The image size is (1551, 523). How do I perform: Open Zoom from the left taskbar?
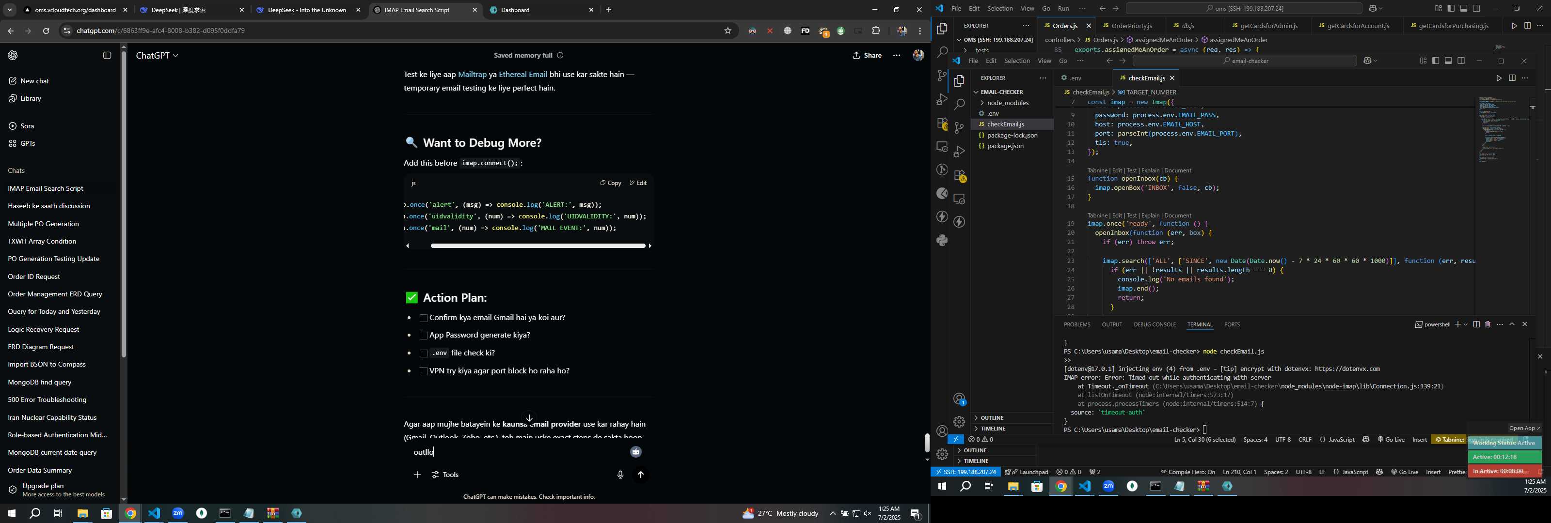(x=177, y=513)
